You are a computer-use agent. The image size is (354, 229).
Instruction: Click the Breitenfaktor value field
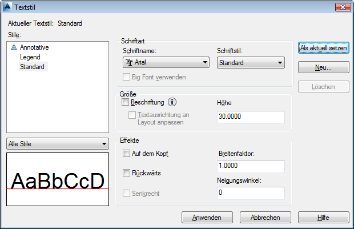[x=250, y=166]
